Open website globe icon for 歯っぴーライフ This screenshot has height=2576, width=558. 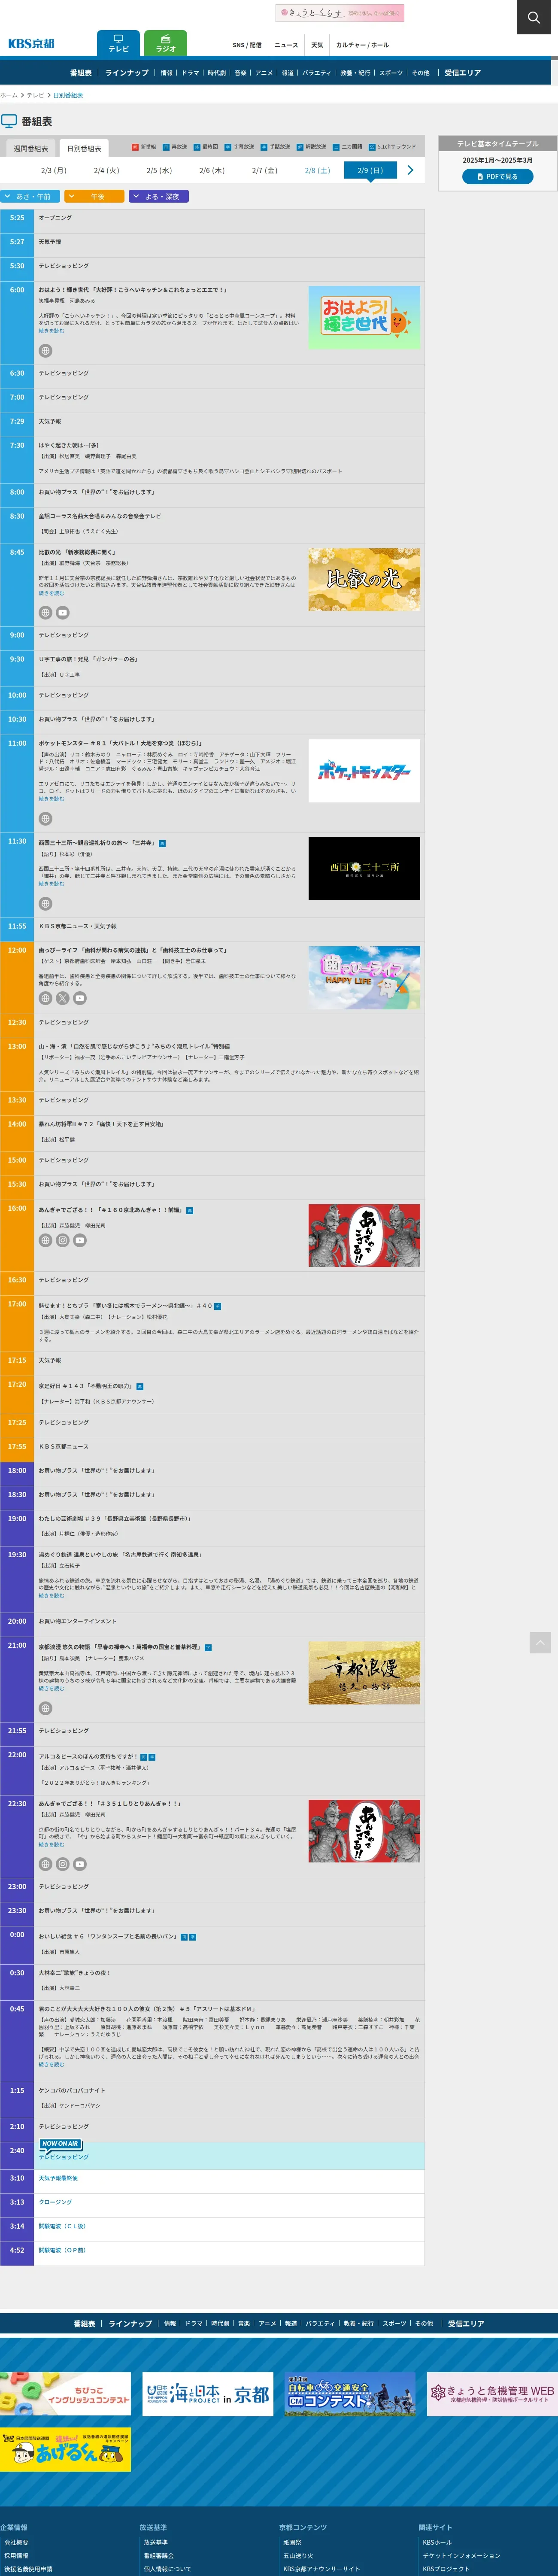(45, 998)
